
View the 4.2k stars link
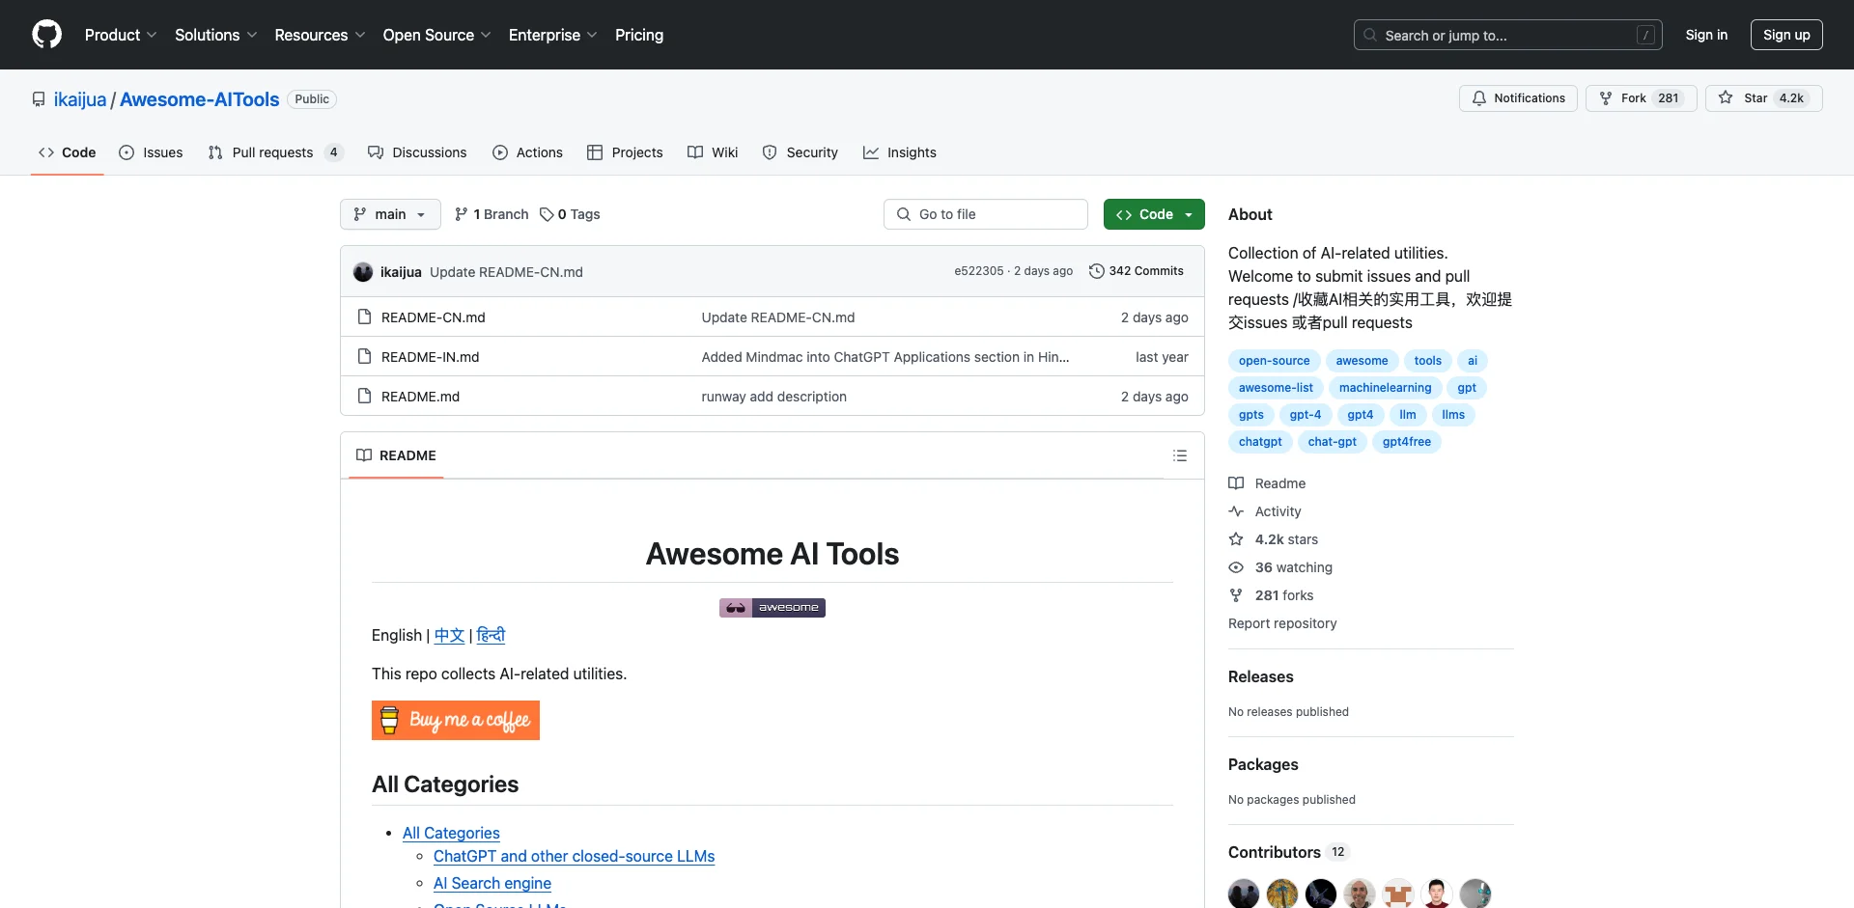coord(1274,539)
